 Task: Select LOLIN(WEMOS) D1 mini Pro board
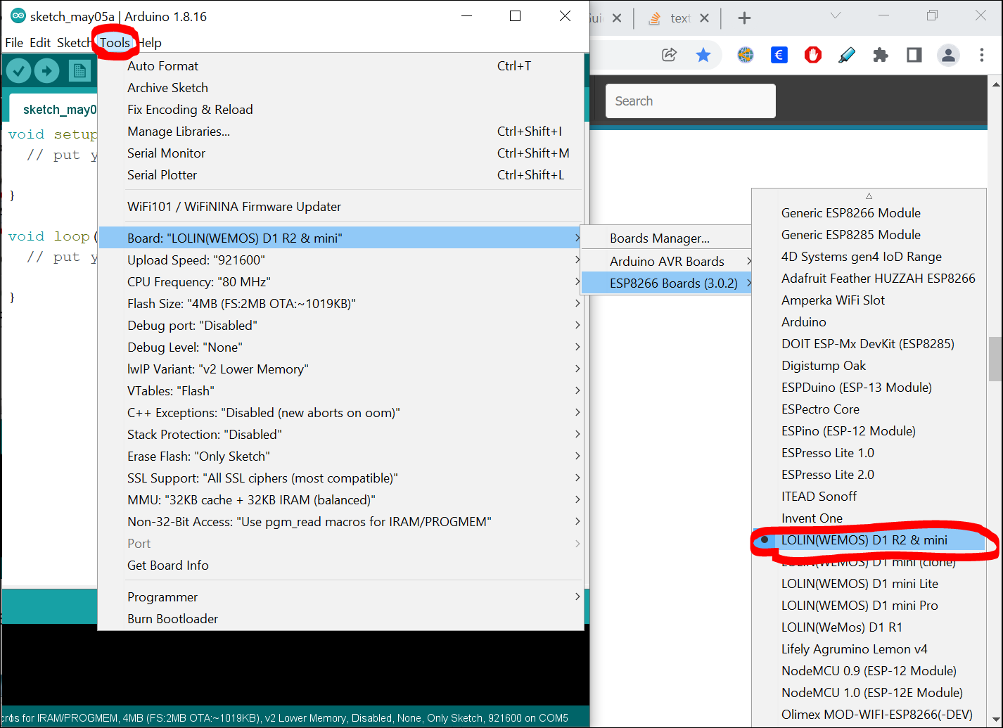point(869,605)
